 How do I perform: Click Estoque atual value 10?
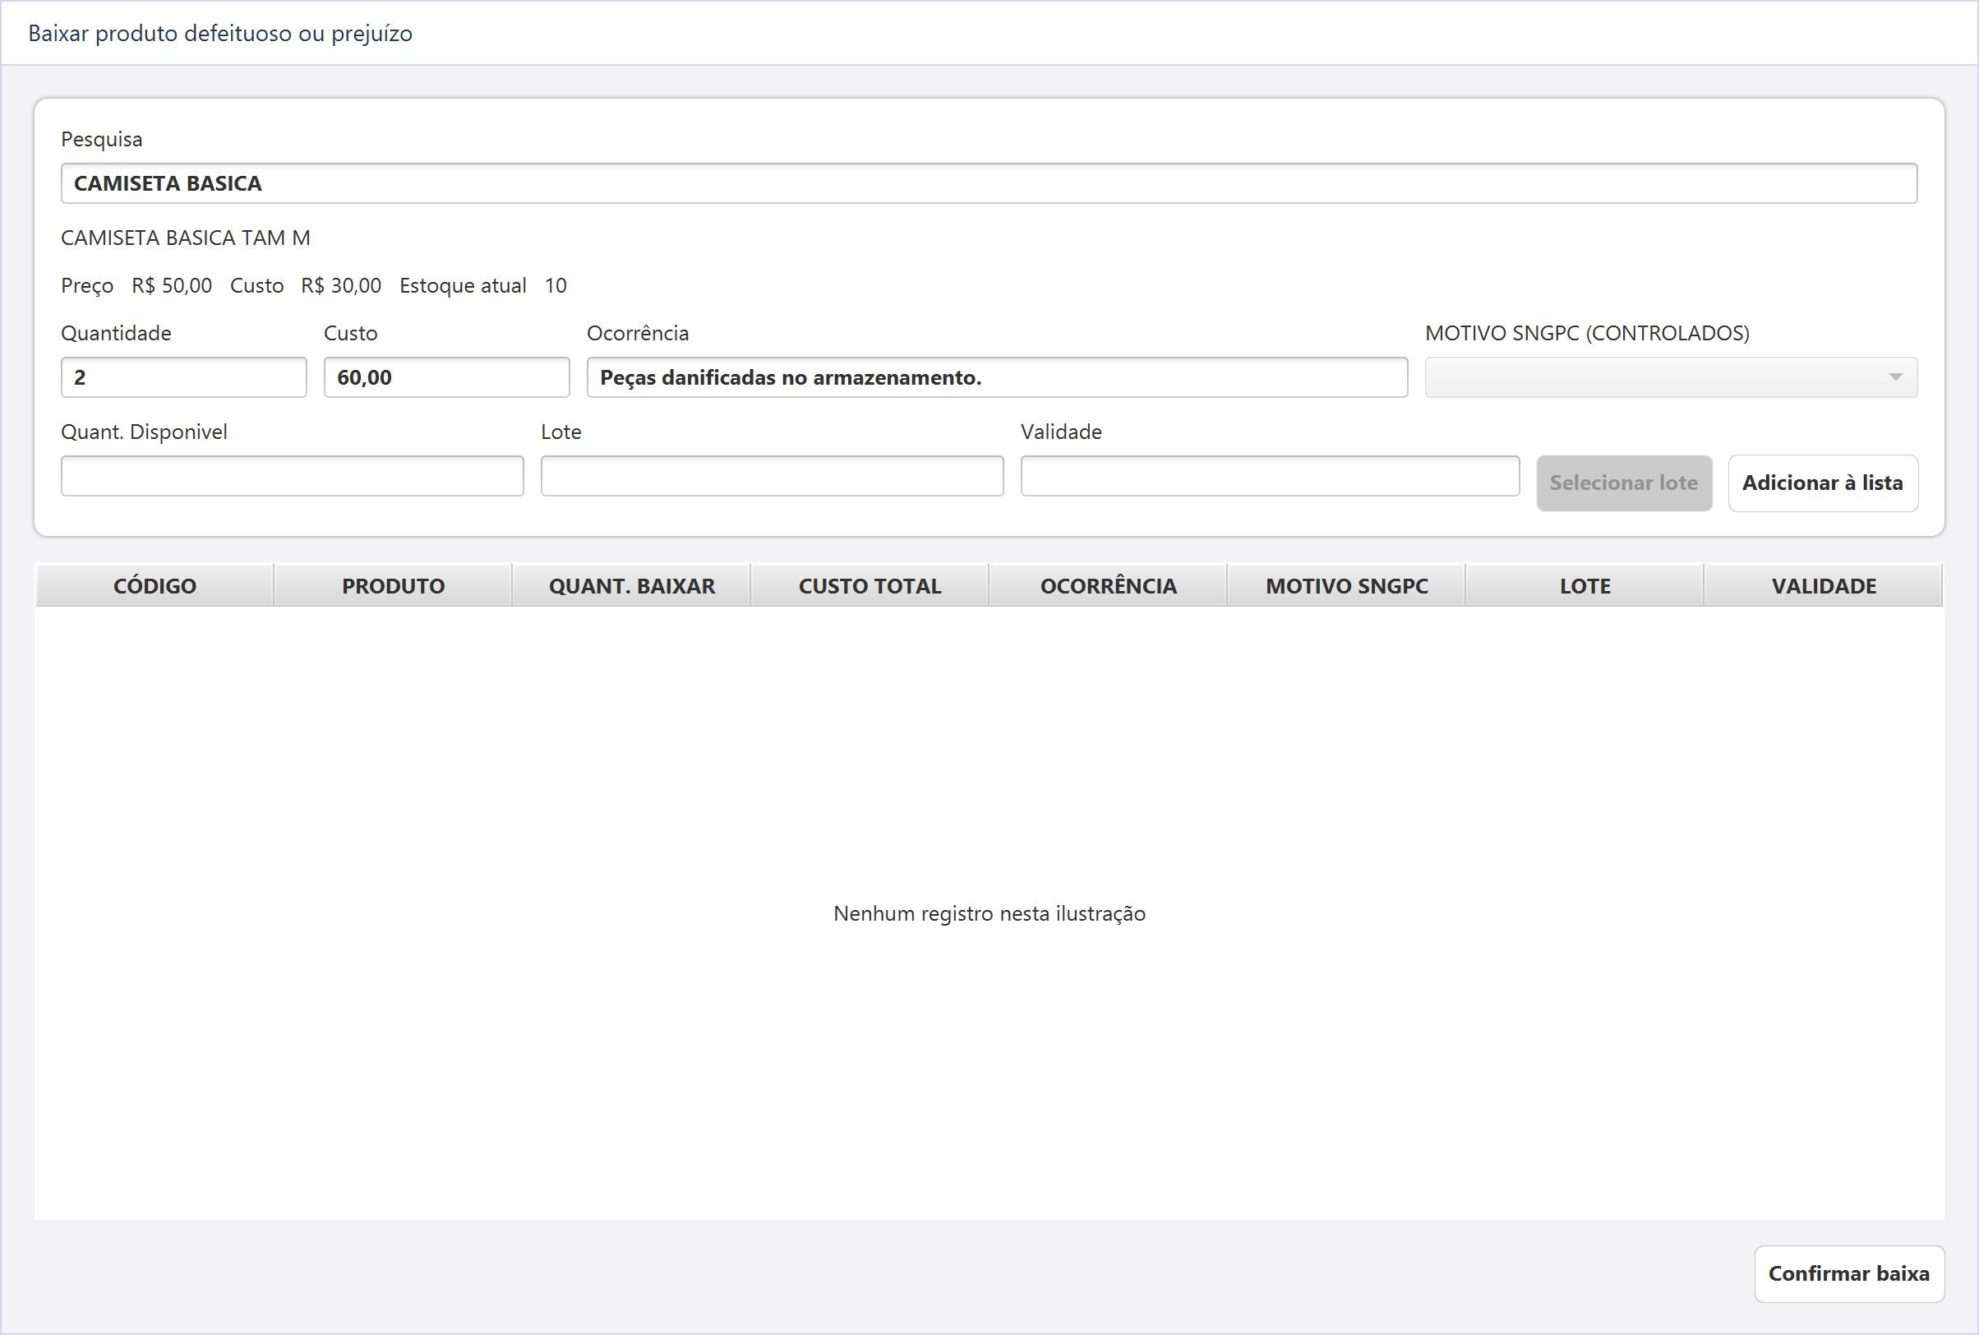point(556,285)
